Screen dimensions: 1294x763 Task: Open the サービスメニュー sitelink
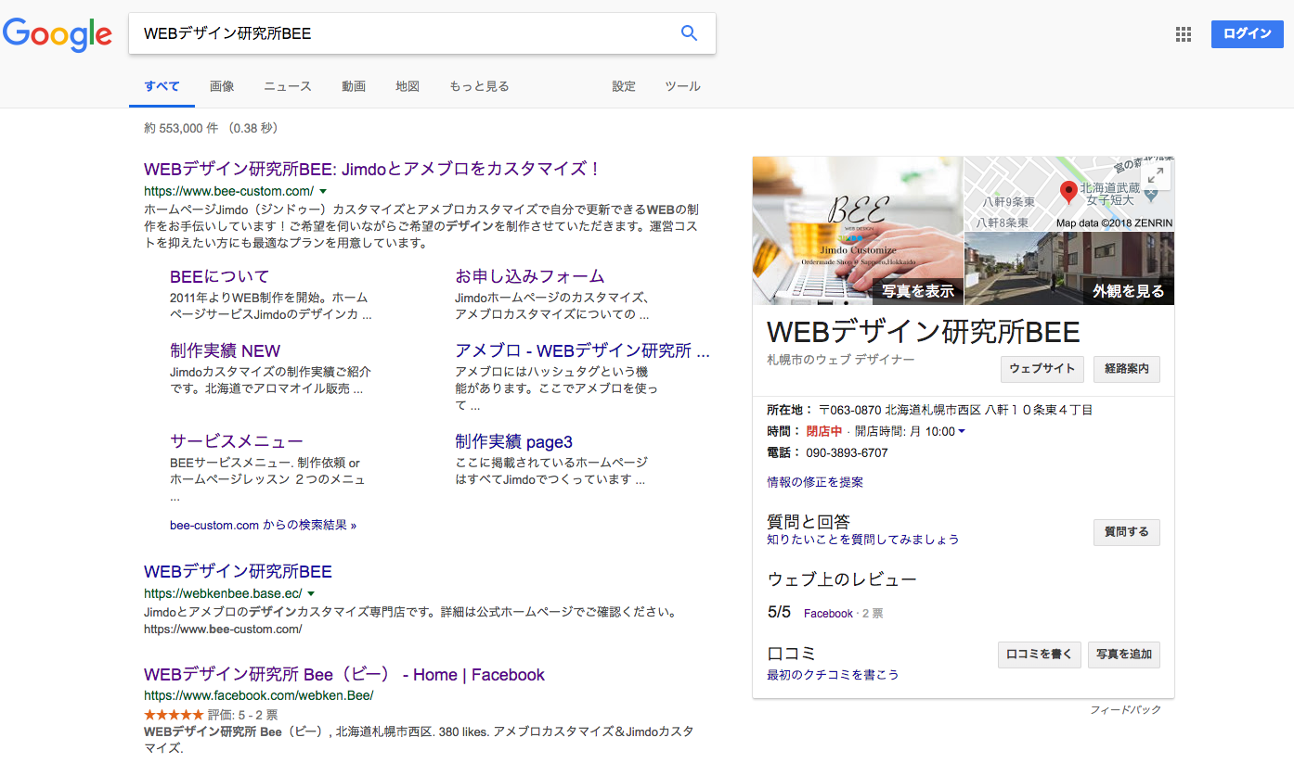point(237,441)
